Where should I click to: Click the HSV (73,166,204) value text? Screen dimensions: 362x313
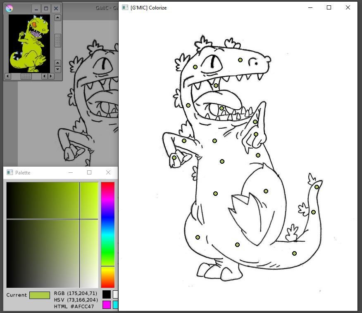(x=76, y=300)
